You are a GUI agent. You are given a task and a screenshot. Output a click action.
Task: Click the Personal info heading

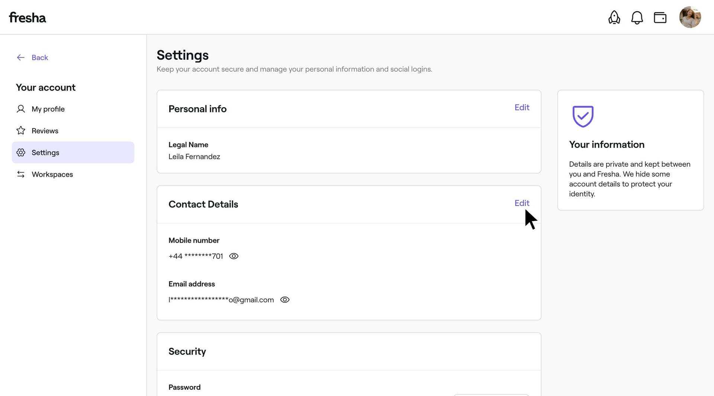[197, 109]
